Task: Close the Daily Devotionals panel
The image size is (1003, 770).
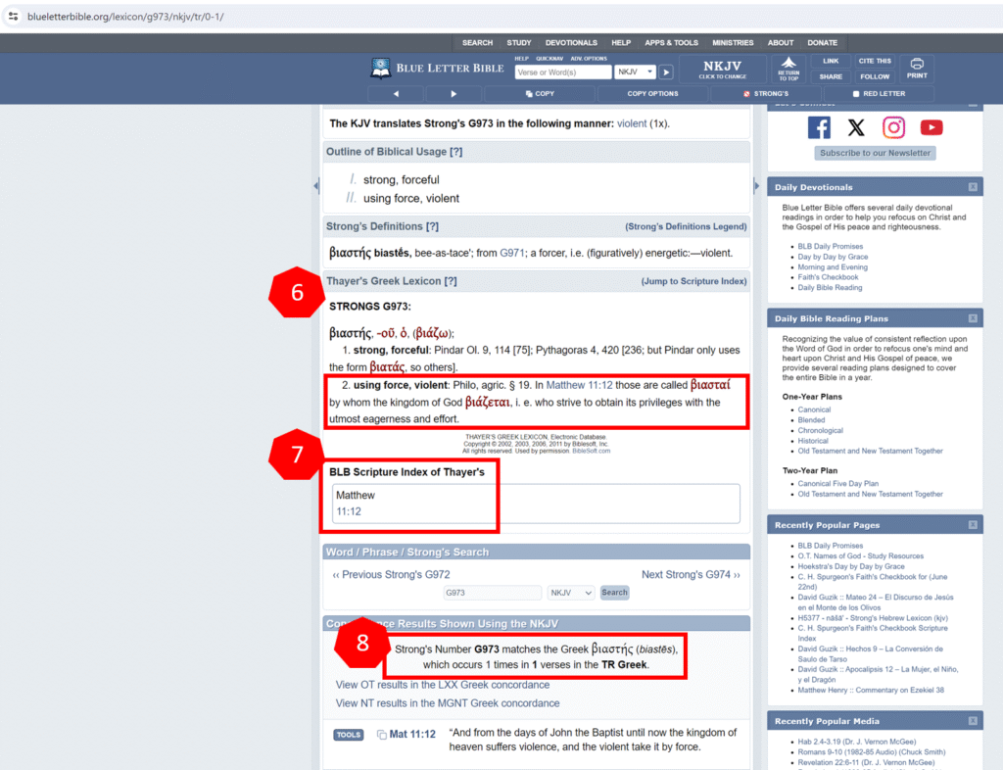Action: point(973,187)
